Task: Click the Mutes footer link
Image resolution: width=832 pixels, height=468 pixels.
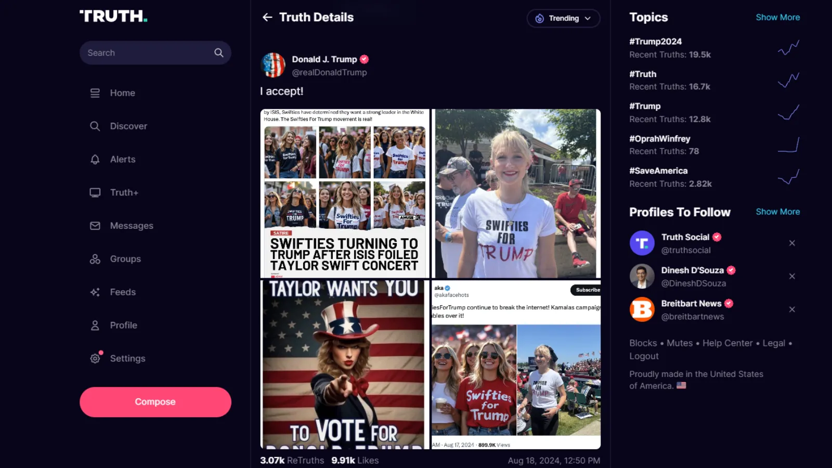Action: click(680, 343)
